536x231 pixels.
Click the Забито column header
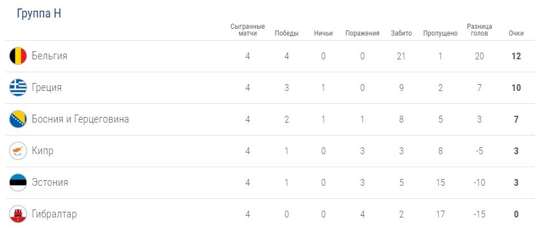[x=401, y=33]
